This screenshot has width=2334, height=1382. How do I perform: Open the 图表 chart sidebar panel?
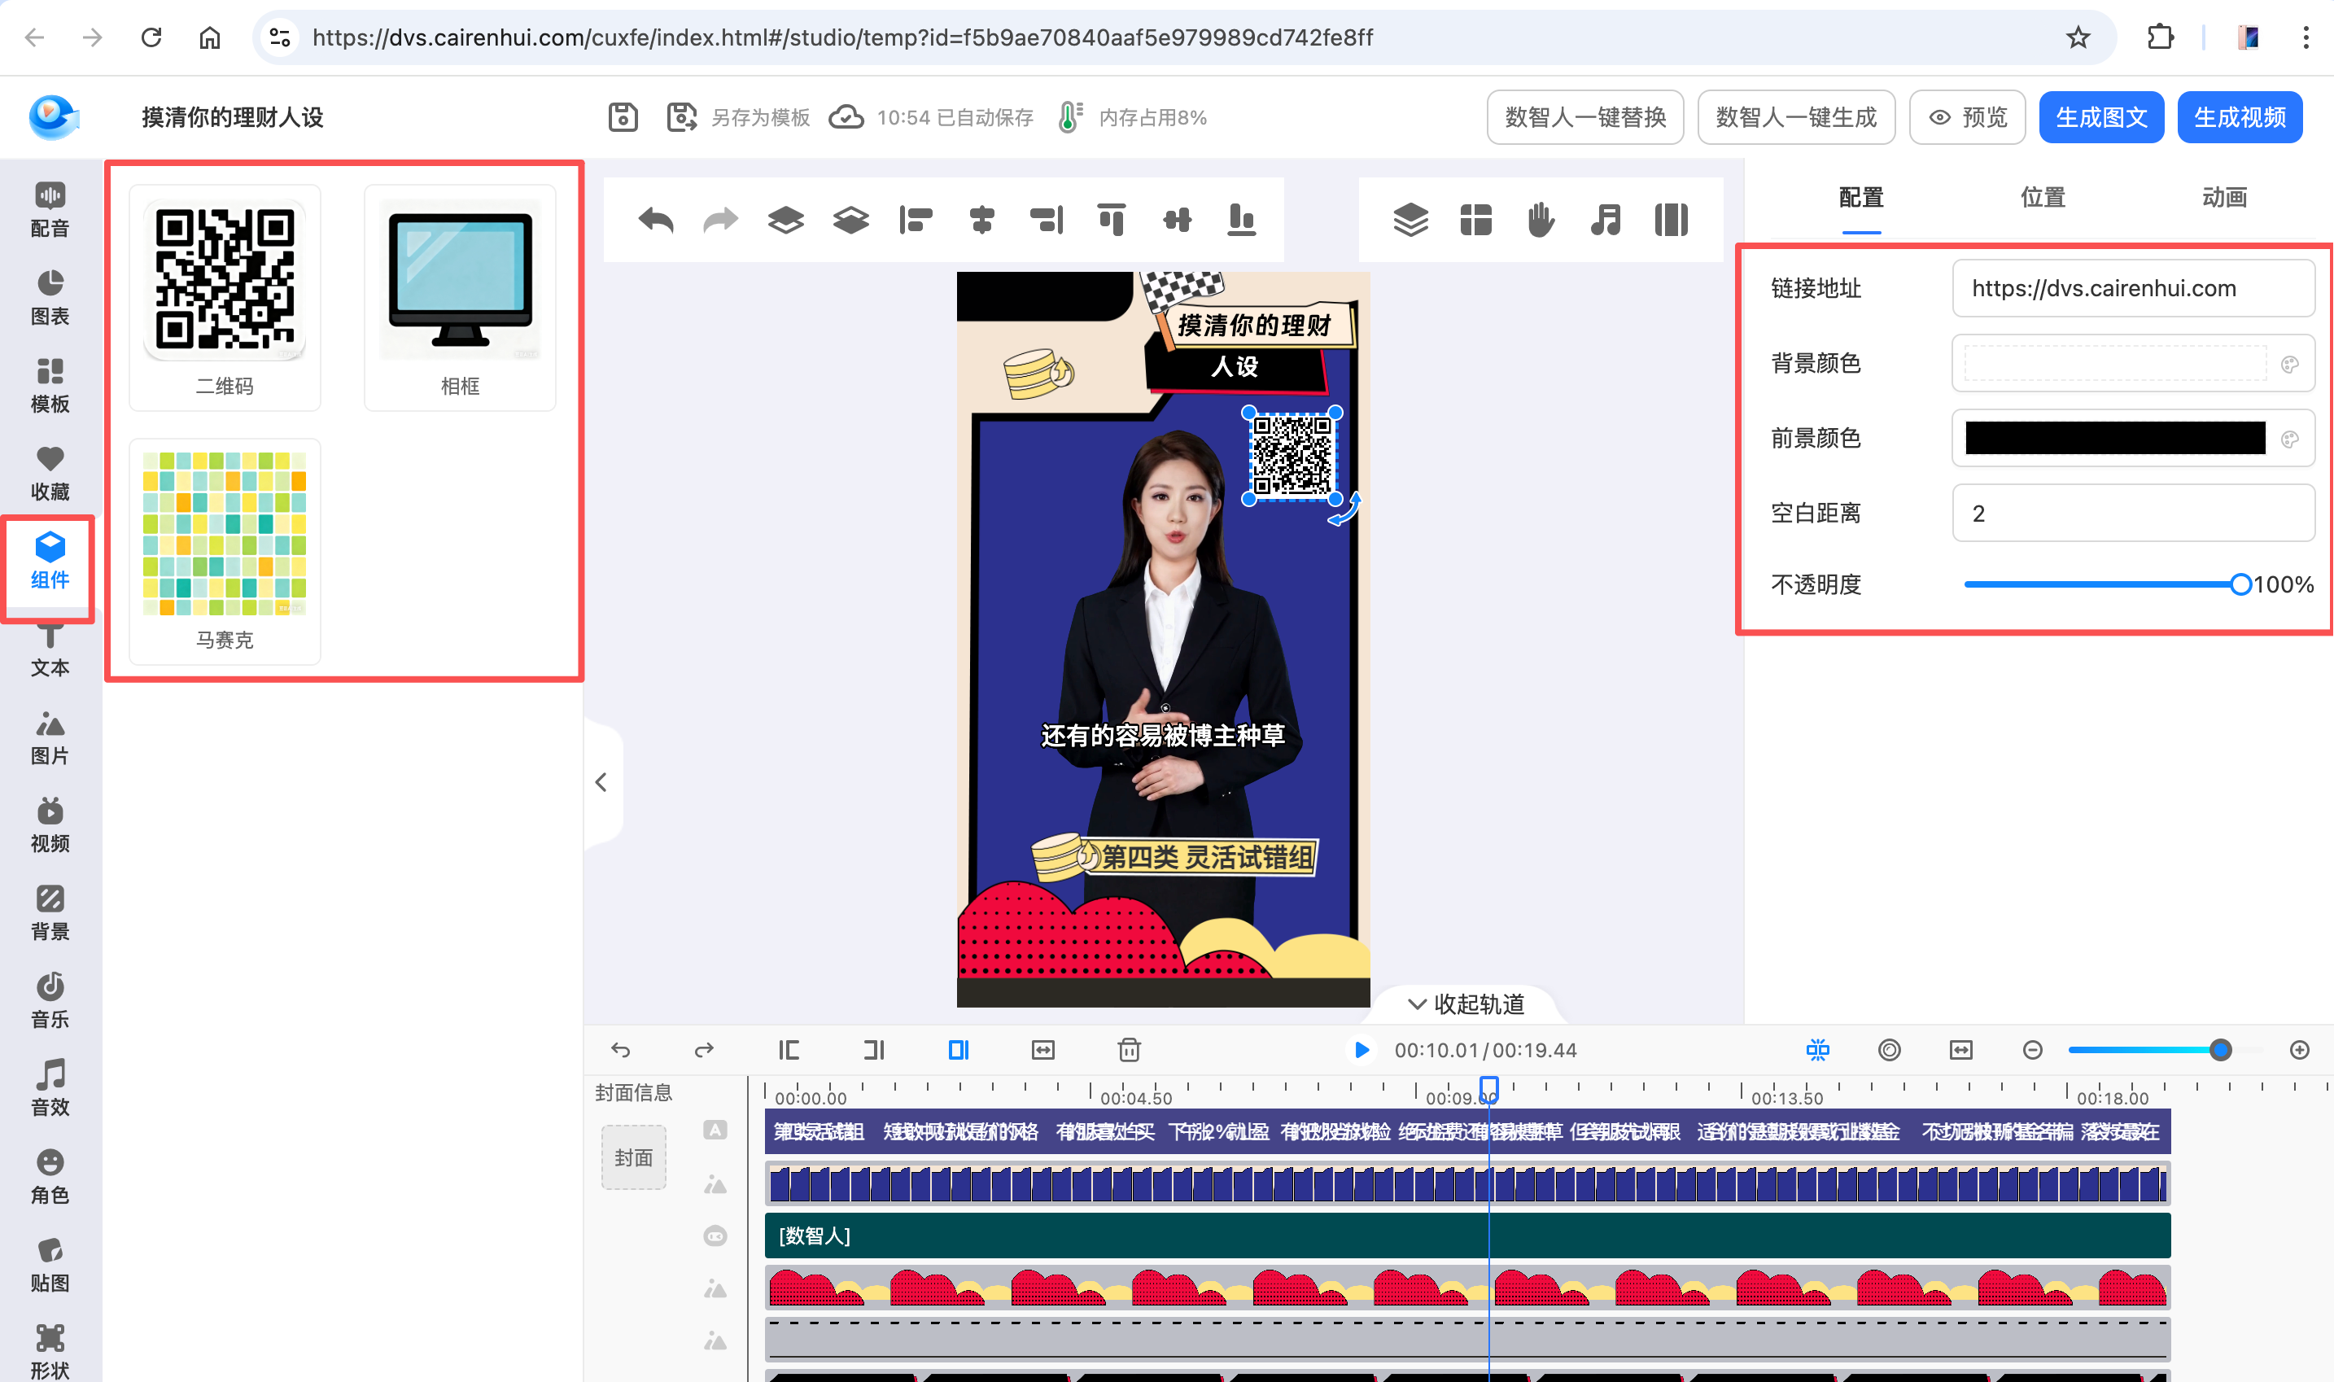point(50,297)
